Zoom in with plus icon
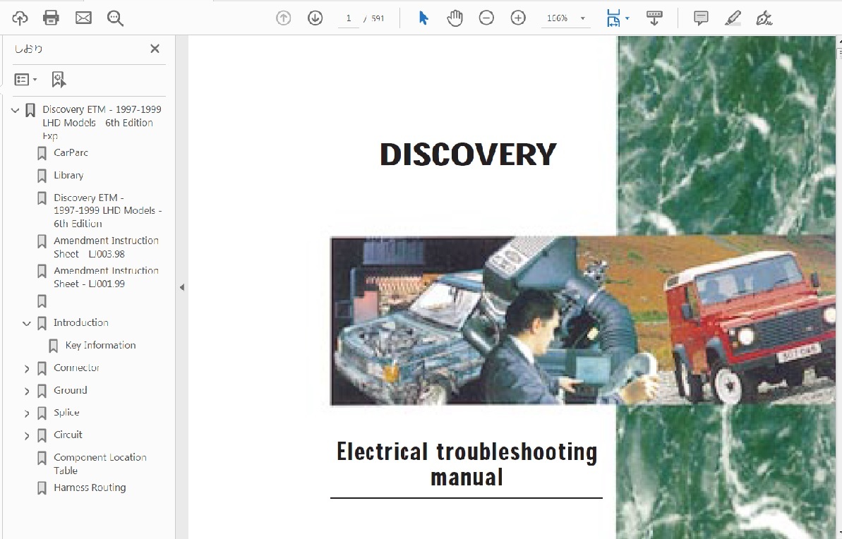The height and width of the screenshot is (539, 842). pos(518,18)
